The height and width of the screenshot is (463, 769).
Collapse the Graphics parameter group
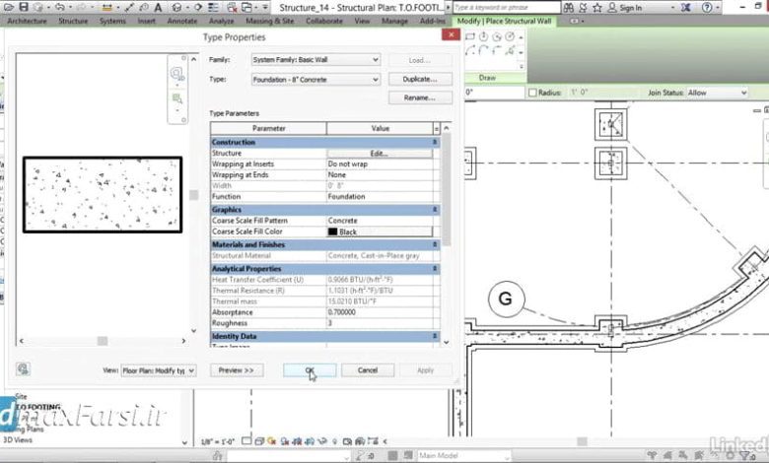pos(435,210)
